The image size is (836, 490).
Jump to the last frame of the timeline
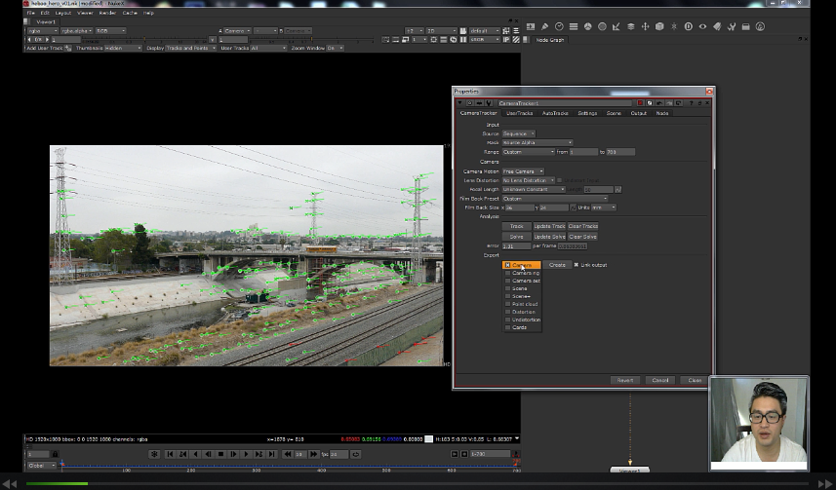pos(271,454)
